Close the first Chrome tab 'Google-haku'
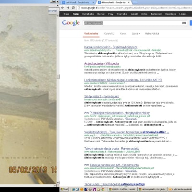The image size is (192, 192). 93,2
